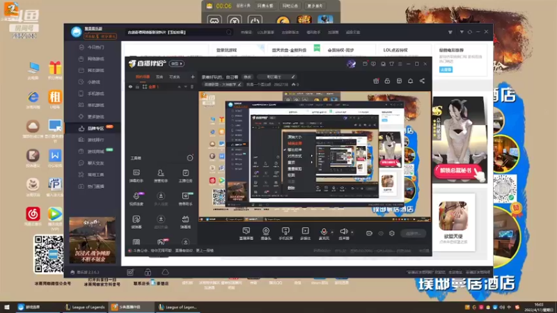Image resolution: width=557 pixels, height=313 pixels.
Task: Delete the 全屏1 source with trash icon
Action: 192,86
